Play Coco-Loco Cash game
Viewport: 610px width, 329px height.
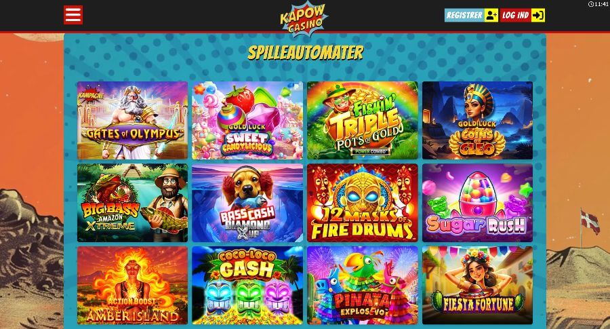[247, 286]
